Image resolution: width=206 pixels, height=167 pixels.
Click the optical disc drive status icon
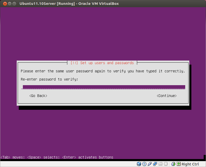pos(144,164)
